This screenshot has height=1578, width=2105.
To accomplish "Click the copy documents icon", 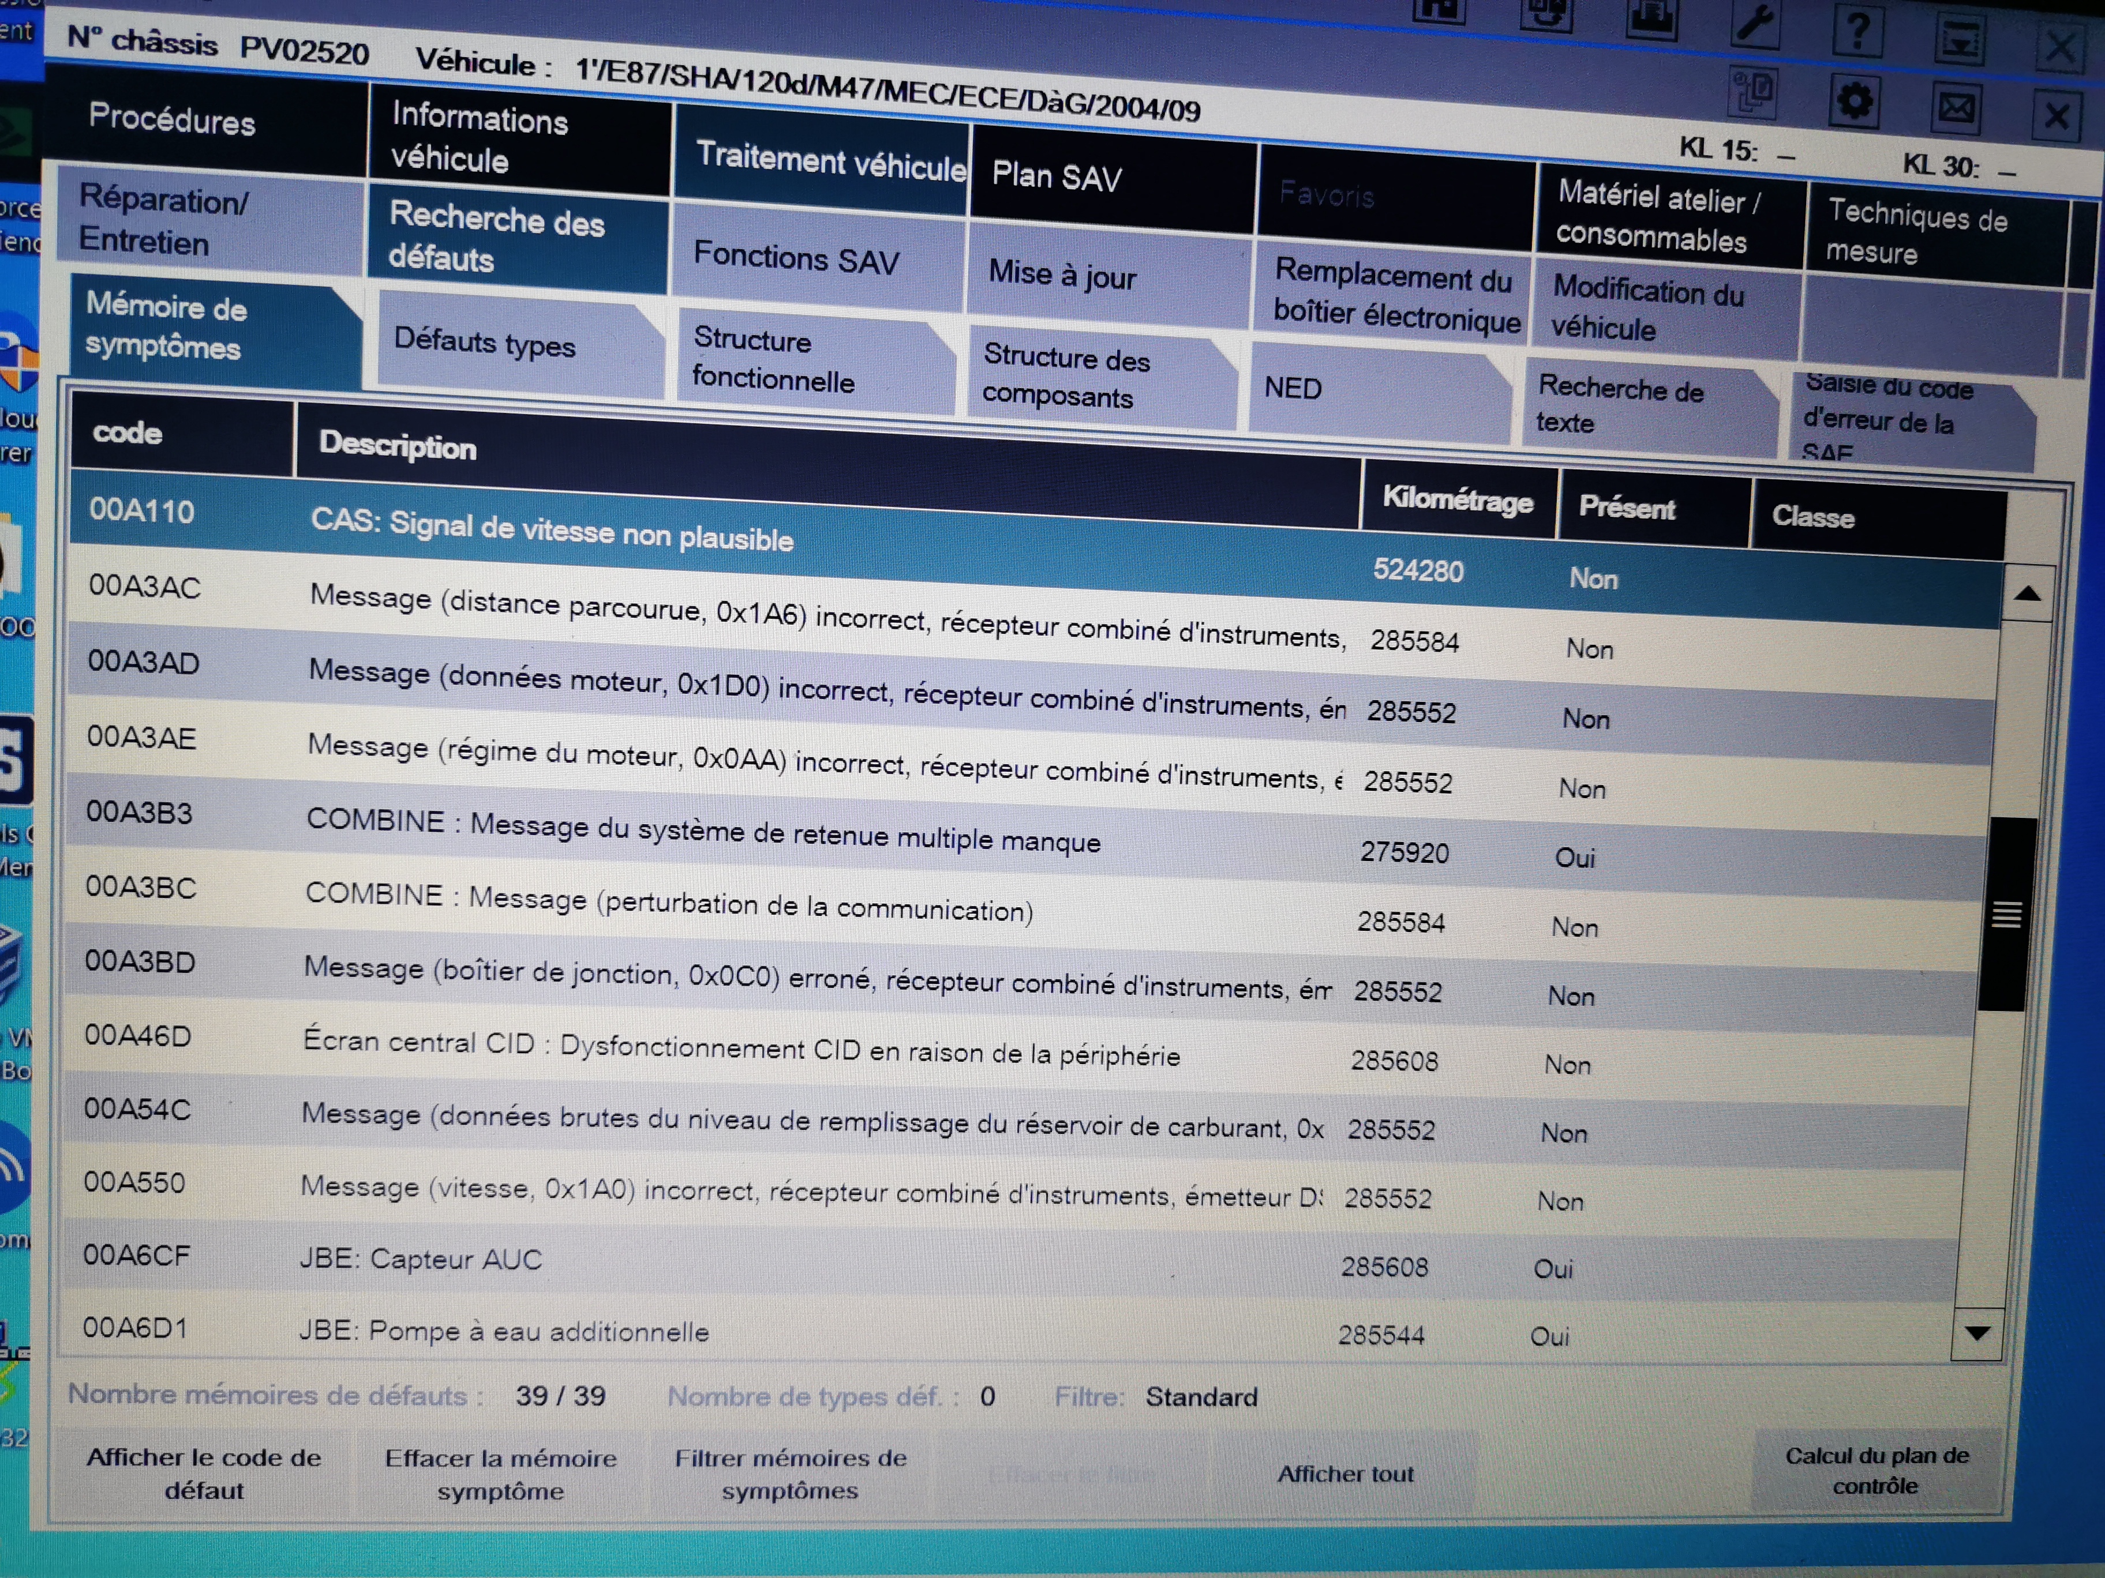I will click(1752, 93).
